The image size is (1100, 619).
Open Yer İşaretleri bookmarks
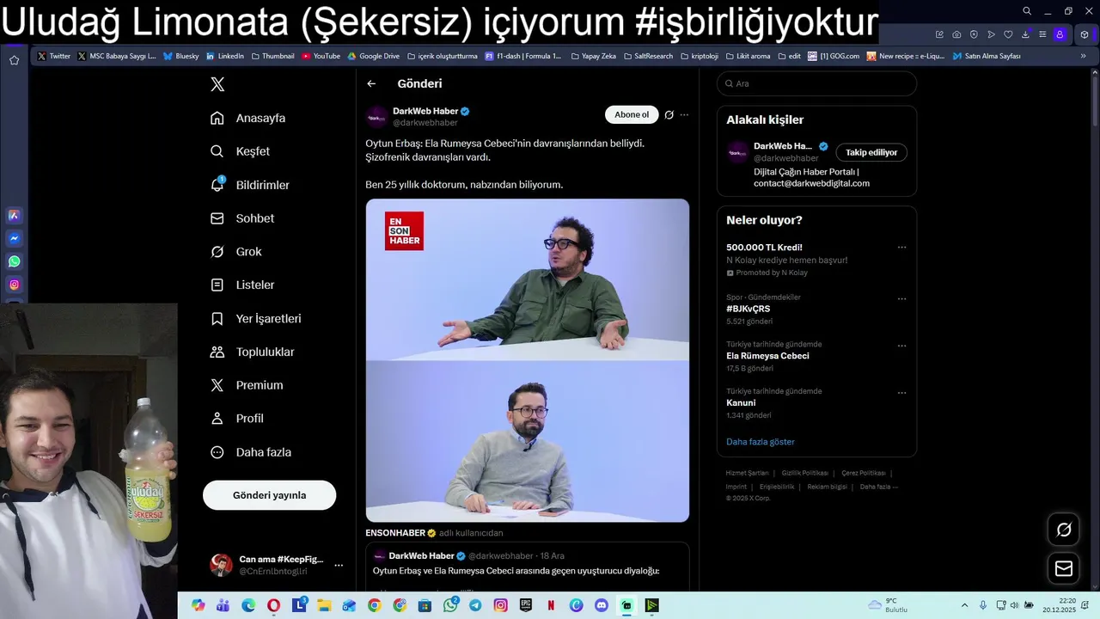click(x=256, y=318)
